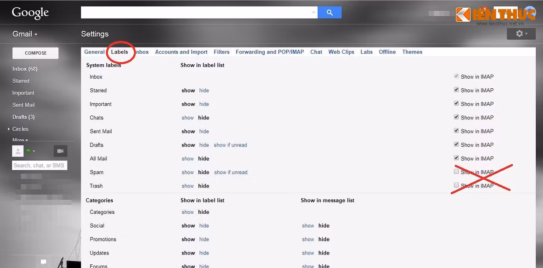Click the 'Search, chat, or SMS' field
Viewport: 543px width, 268px height.
(39, 166)
